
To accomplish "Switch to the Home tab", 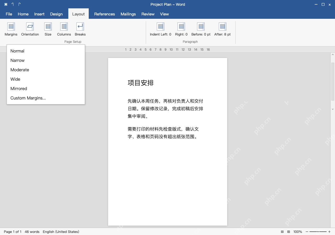I will coord(23,14).
